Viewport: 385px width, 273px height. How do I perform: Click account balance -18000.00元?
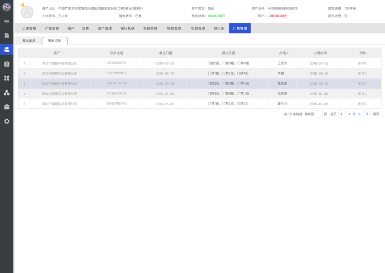tap(277, 16)
